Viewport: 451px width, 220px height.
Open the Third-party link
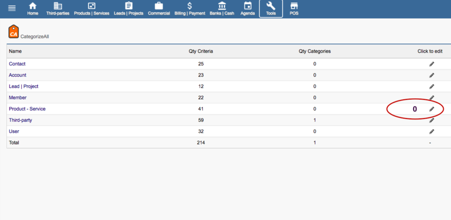[20, 120]
